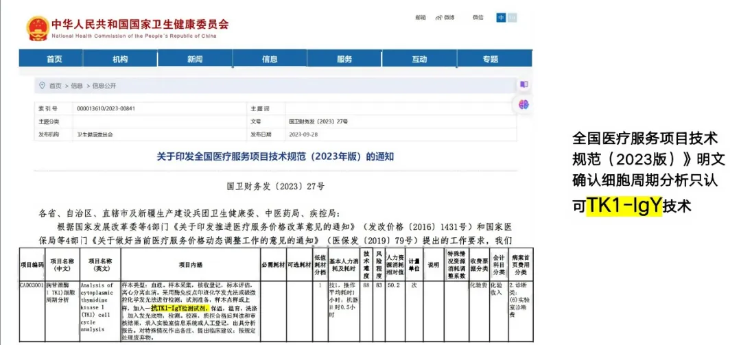Select the 信息 navigation tab
This screenshot has width=741, height=345.
pos(270,60)
